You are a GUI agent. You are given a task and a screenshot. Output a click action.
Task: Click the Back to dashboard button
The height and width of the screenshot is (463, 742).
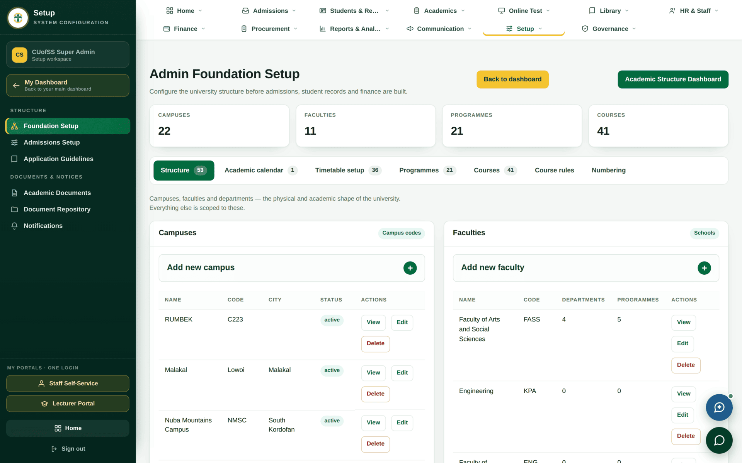(512, 79)
